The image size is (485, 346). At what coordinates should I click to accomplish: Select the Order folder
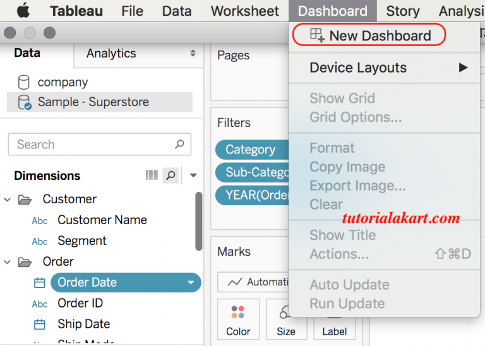pos(58,261)
